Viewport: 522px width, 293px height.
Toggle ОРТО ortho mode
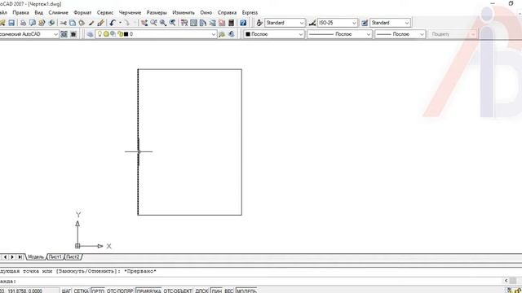click(x=98, y=291)
